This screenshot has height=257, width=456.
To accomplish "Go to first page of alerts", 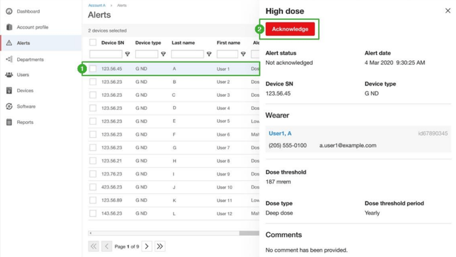I will click(93, 246).
